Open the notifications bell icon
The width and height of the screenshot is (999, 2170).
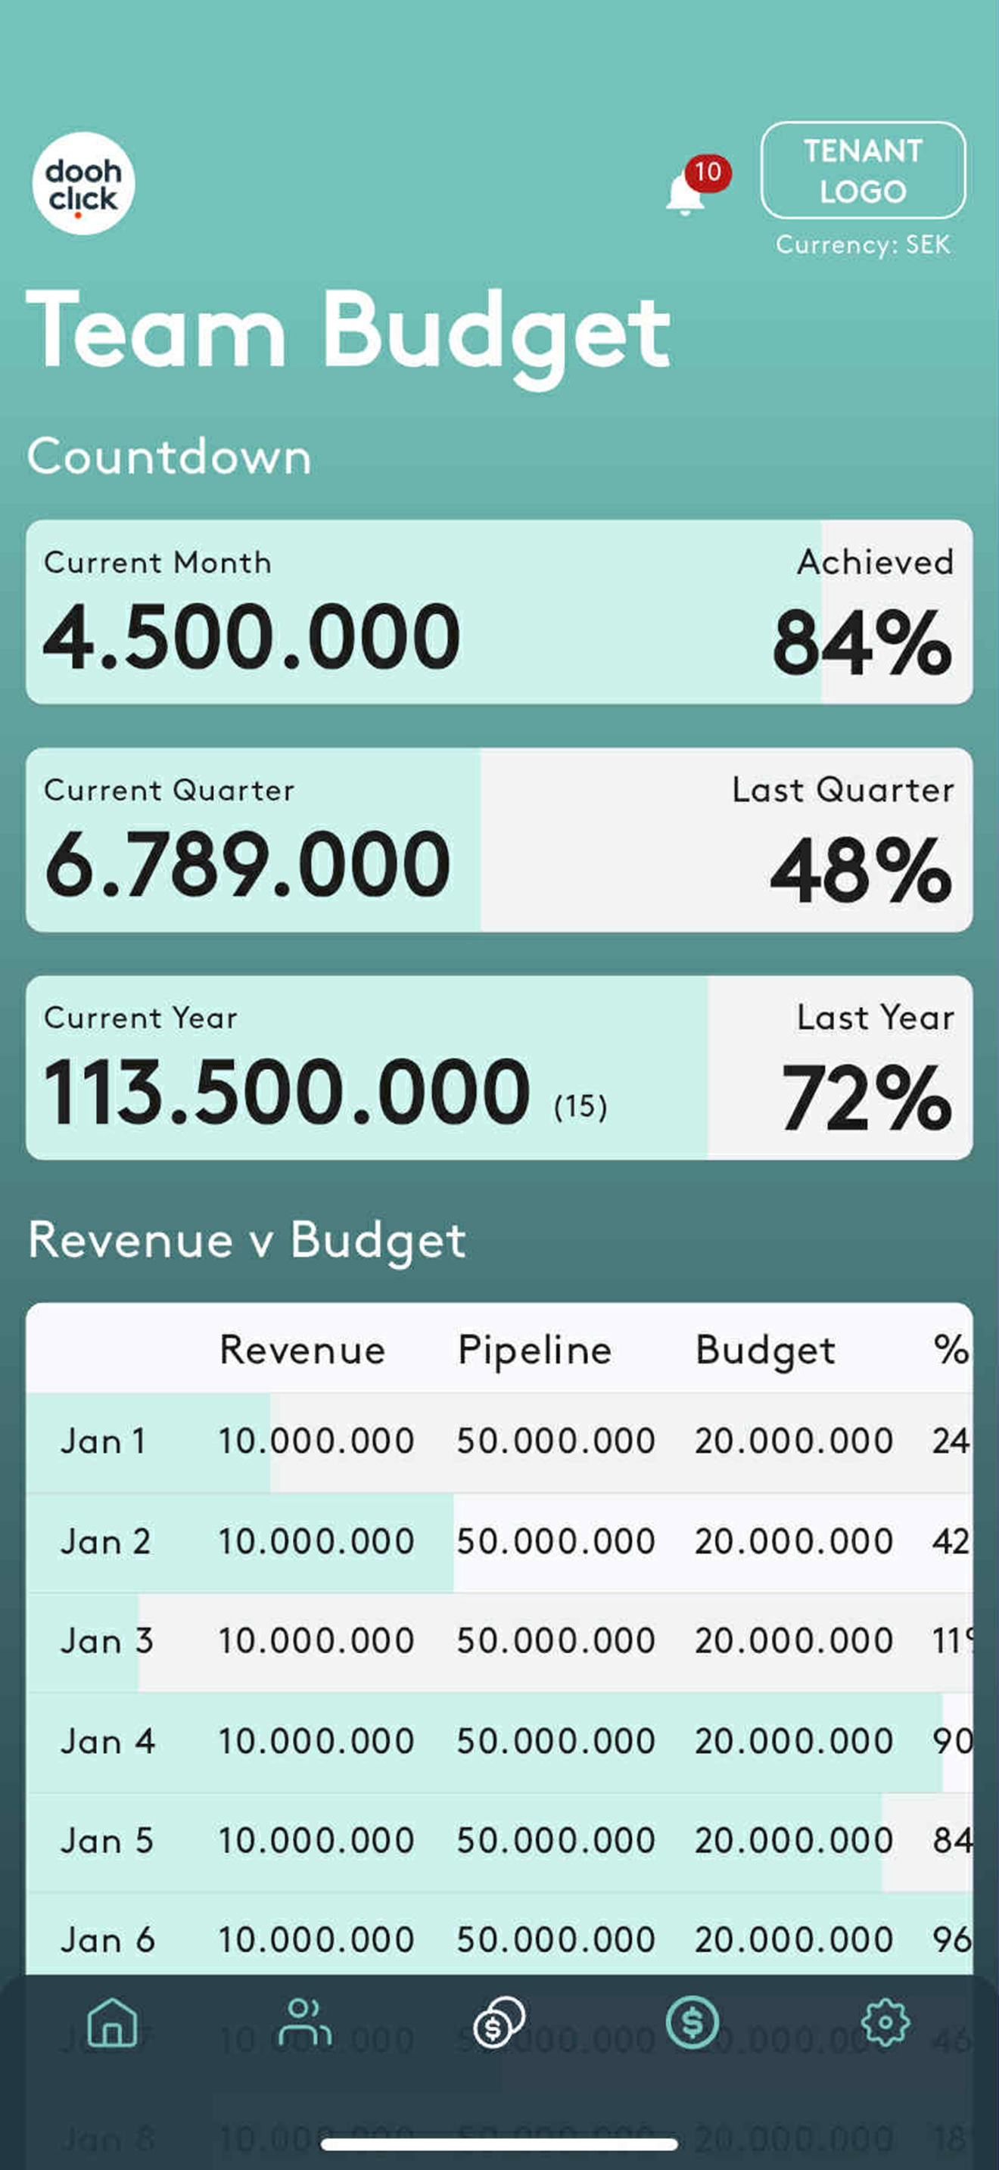point(684,193)
